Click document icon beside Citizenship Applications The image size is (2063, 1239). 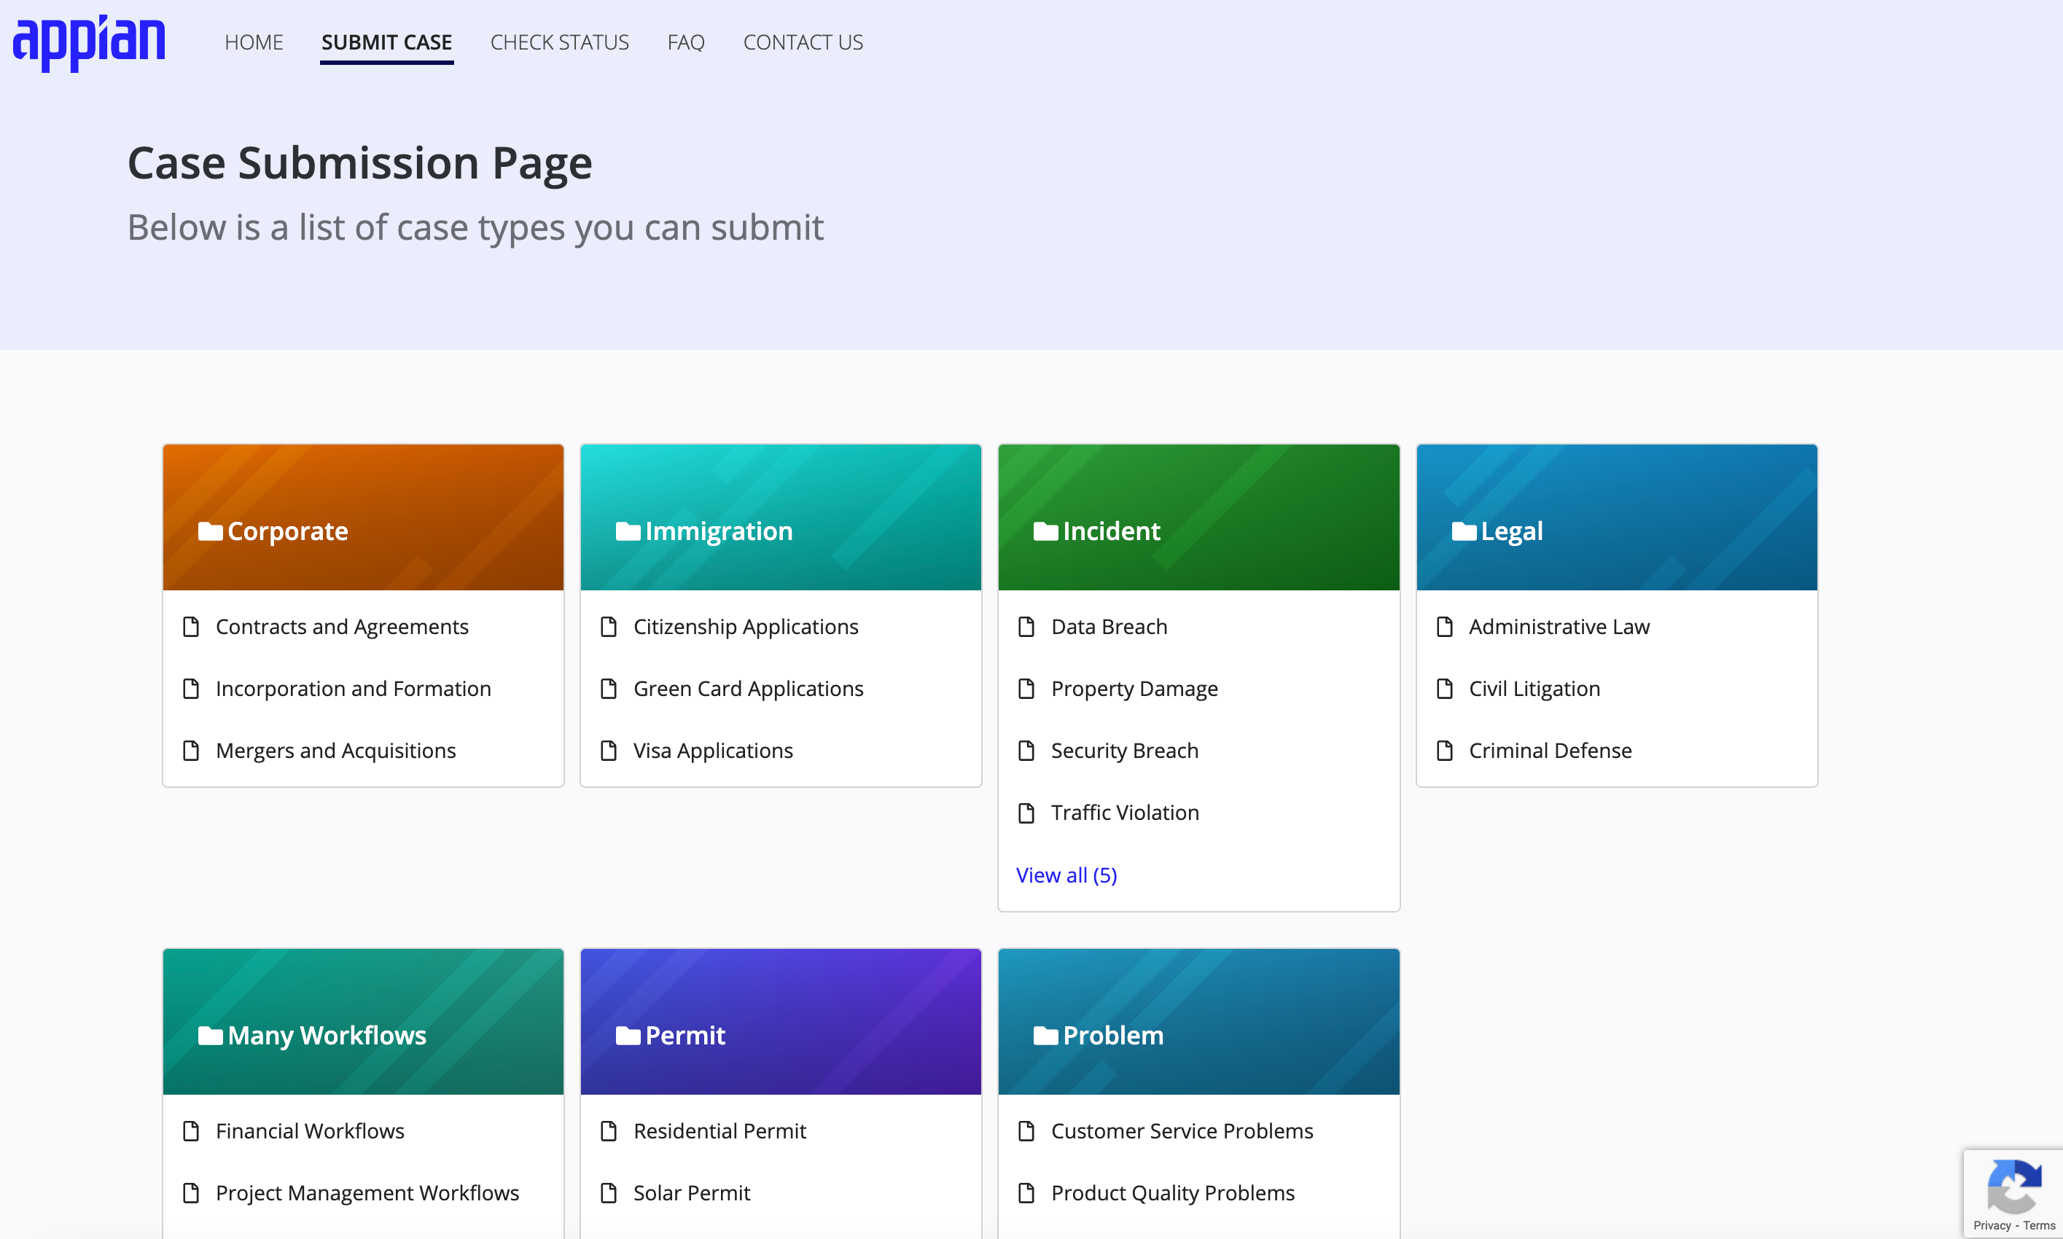point(609,626)
